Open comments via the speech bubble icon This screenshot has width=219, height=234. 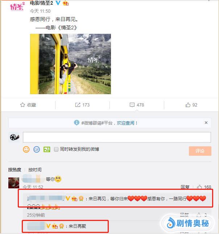[x=132, y=105]
